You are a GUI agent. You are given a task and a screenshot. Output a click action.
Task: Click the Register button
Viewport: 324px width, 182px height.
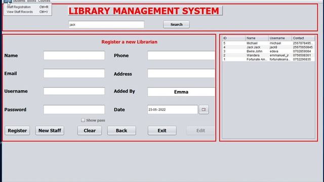coord(17,130)
